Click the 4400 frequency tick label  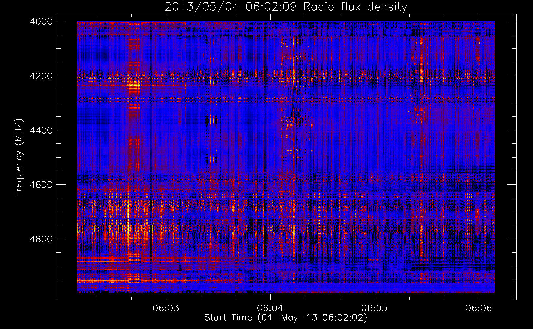41,130
